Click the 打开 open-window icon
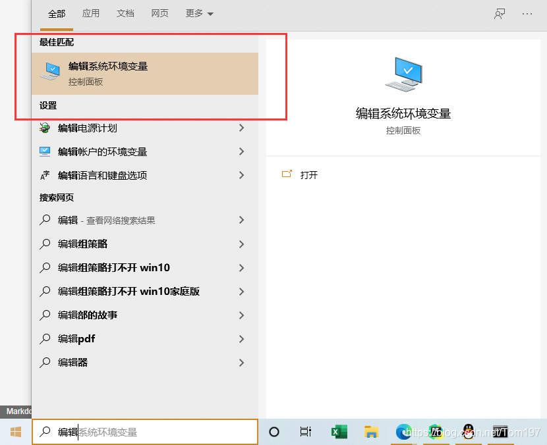 (x=287, y=174)
